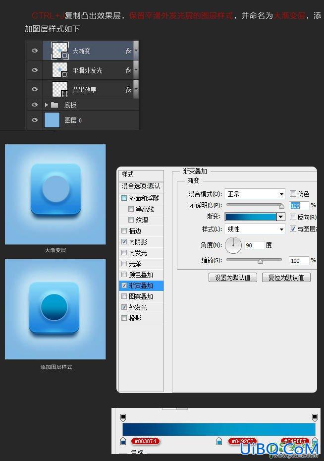Click the 图层 0 blue thumbnail
The height and width of the screenshot is (461, 324).
point(52,120)
